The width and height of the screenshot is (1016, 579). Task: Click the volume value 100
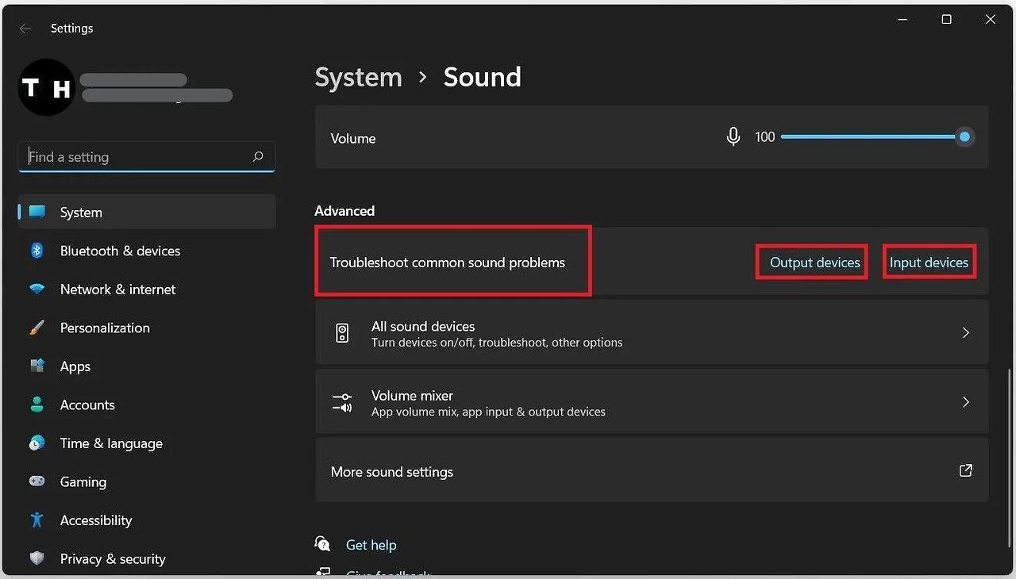pyautogui.click(x=764, y=137)
